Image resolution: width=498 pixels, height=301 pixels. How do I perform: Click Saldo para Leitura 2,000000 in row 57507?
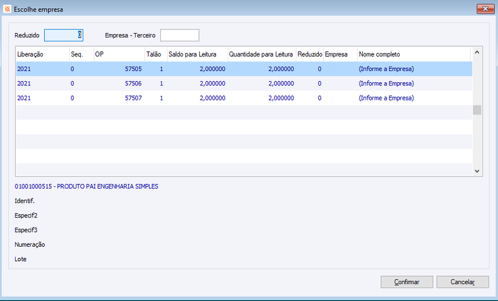click(212, 98)
